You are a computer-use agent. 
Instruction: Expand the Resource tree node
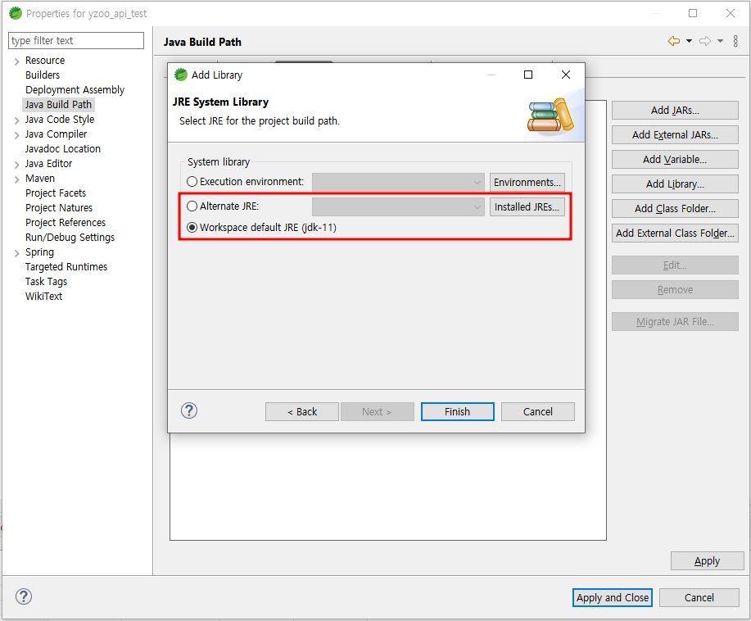pos(16,61)
